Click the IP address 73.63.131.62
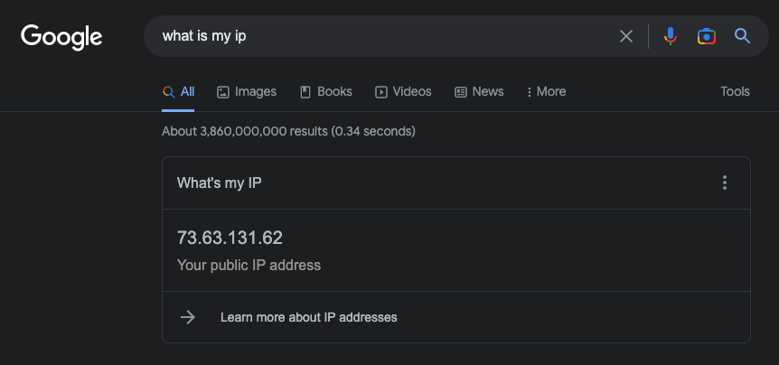 (x=230, y=238)
